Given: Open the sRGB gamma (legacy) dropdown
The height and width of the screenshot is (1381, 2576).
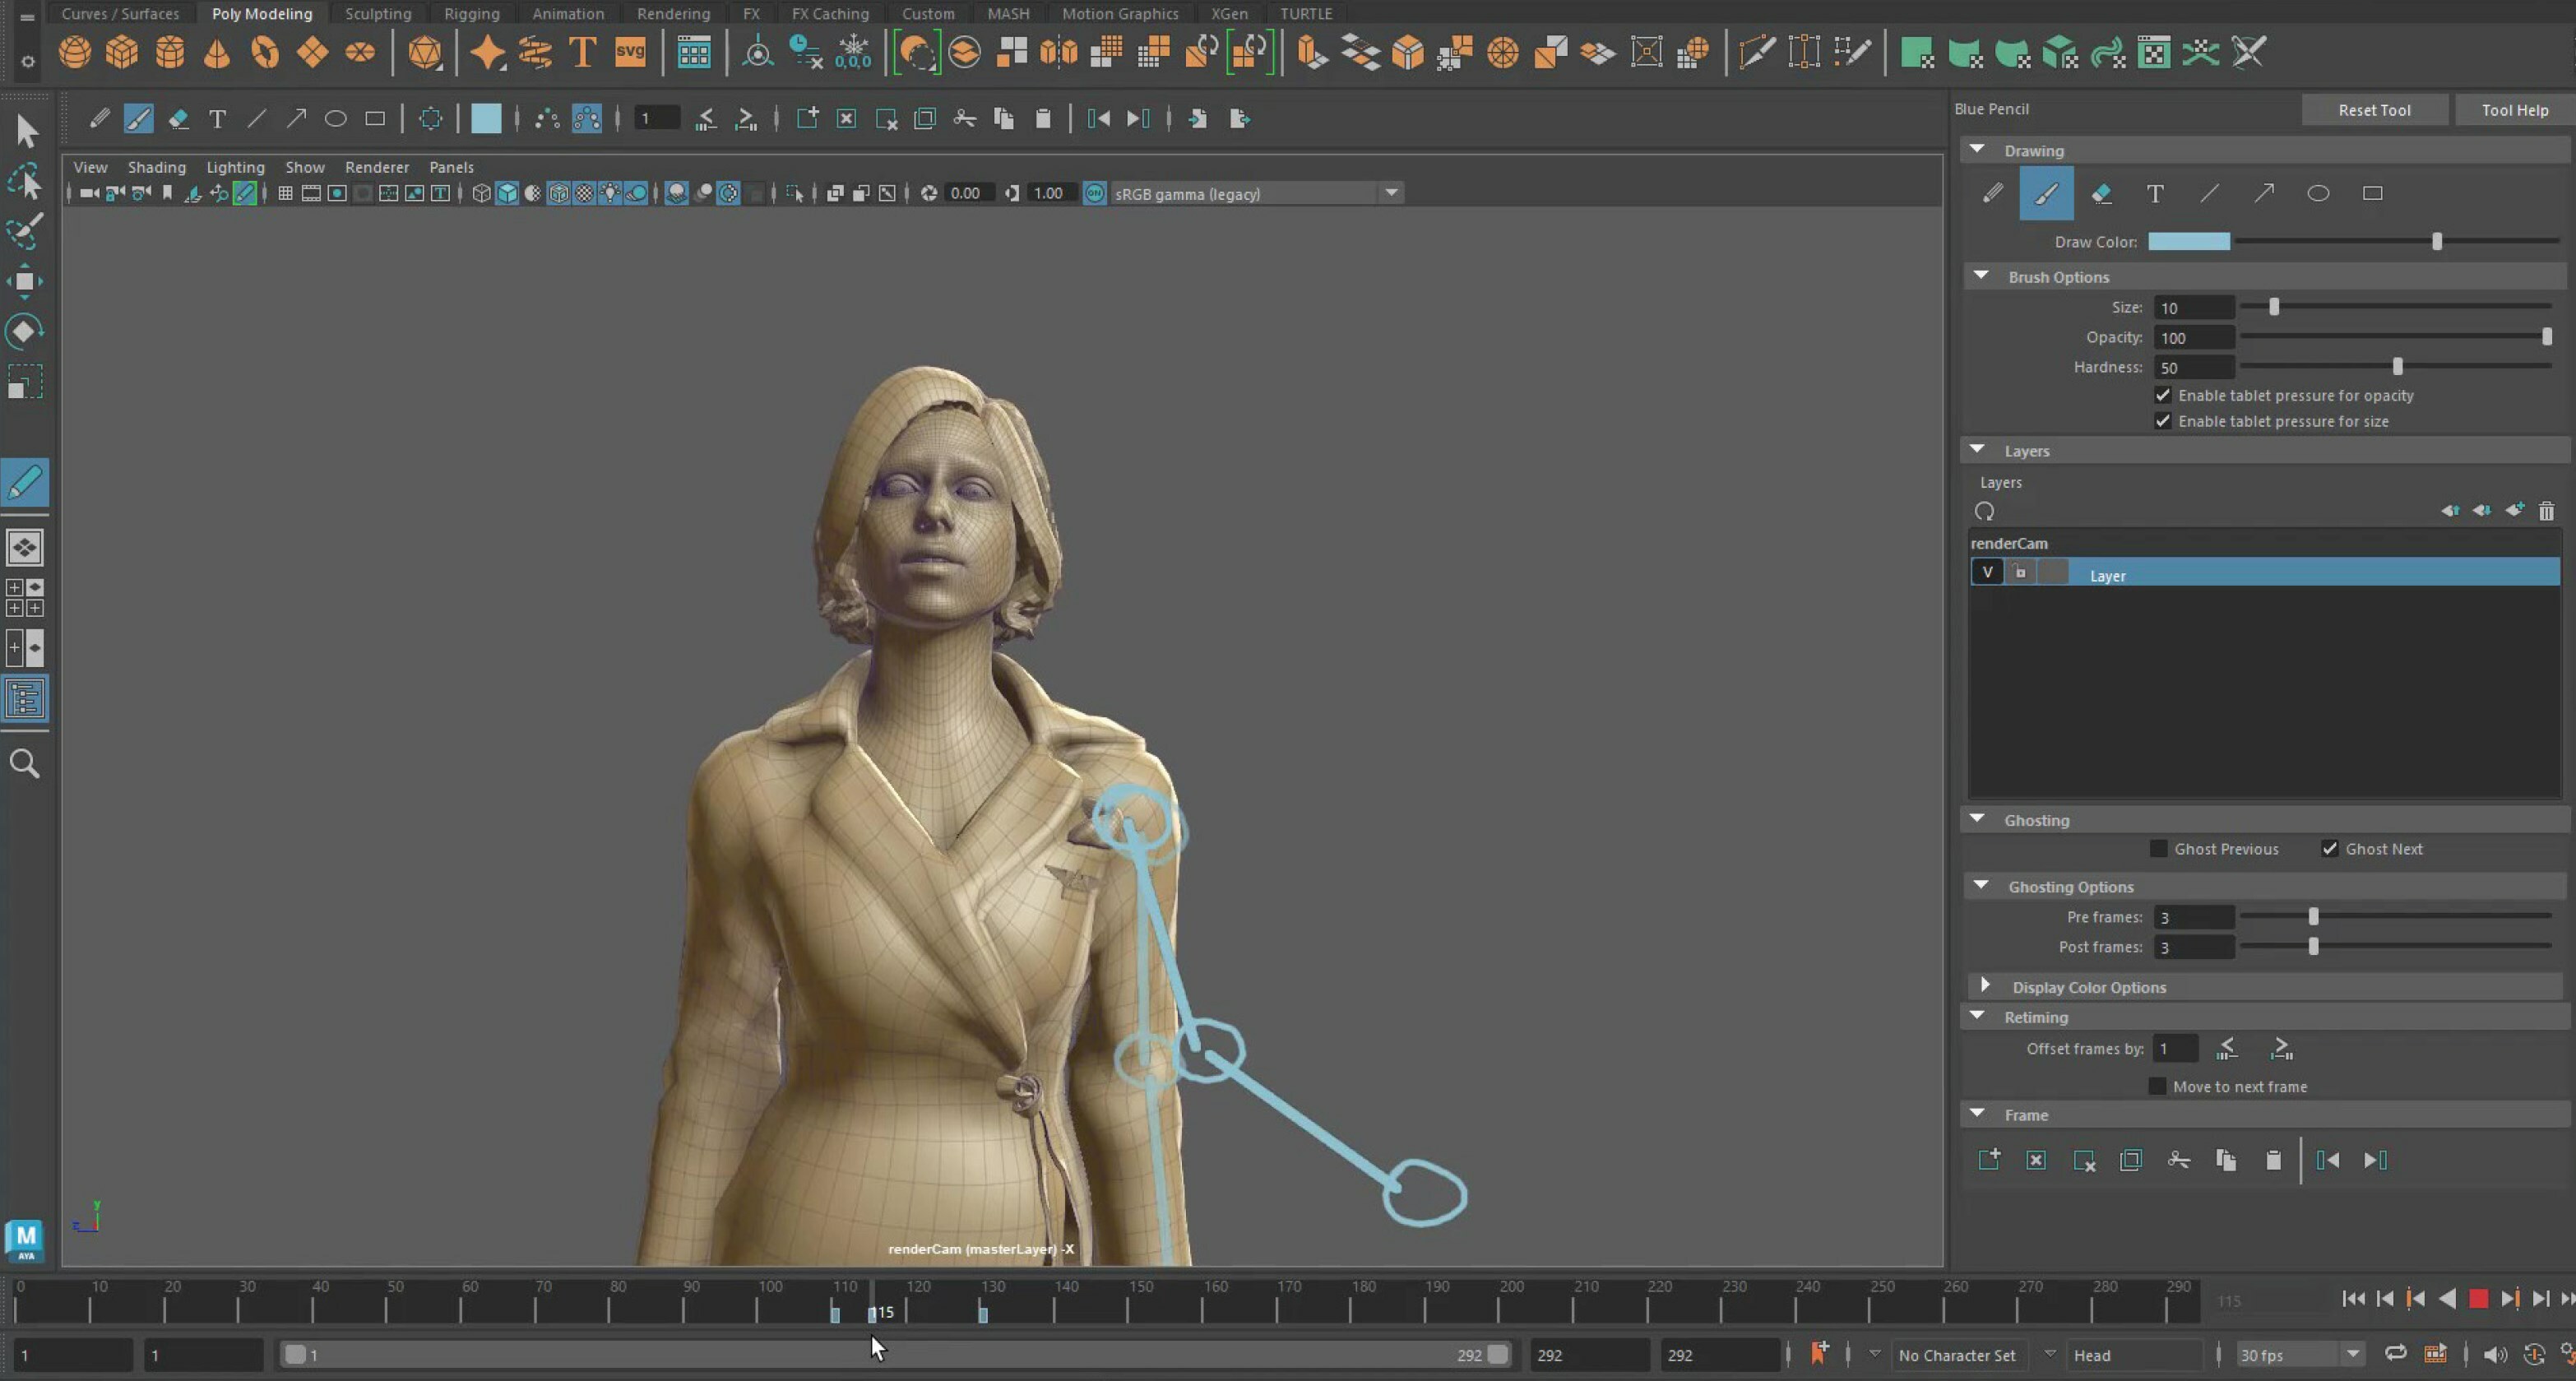Looking at the screenshot, I should [x=1392, y=193].
